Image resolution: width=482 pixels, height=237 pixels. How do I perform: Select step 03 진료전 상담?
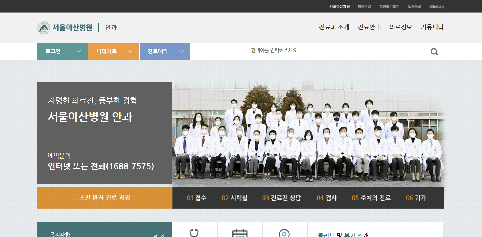[x=282, y=198]
